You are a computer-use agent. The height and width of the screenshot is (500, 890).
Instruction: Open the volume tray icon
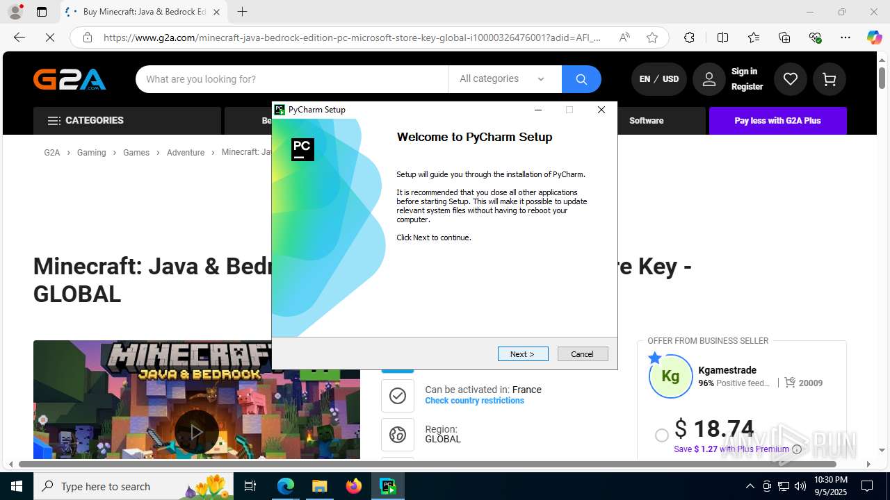click(800, 486)
